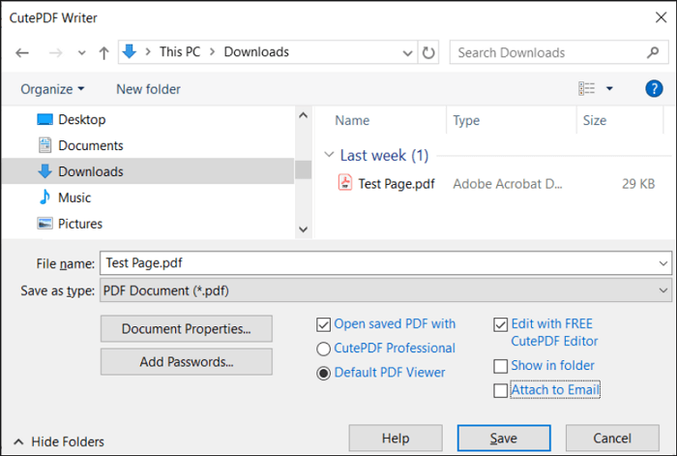Open the address bar path dropdown
This screenshot has height=456, width=677.
click(x=407, y=52)
